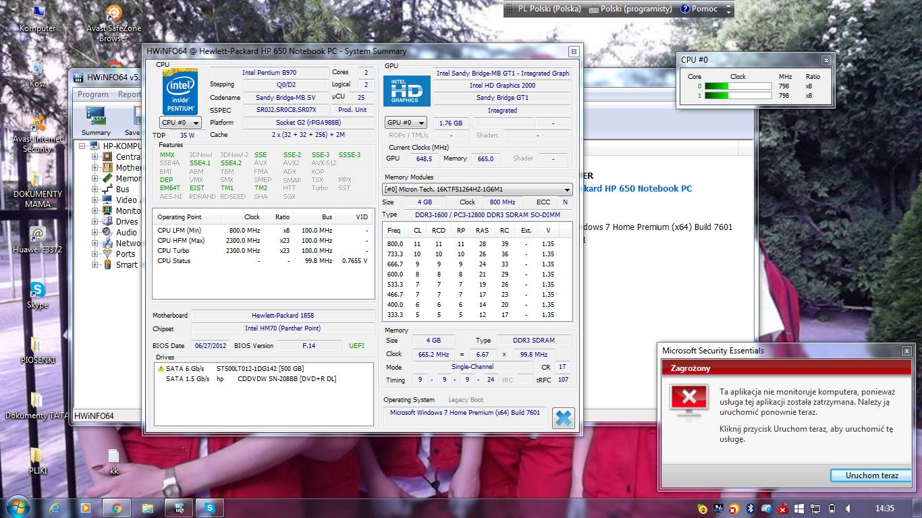
Task: Expand the Central Processor tree branch
Action: (x=95, y=156)
